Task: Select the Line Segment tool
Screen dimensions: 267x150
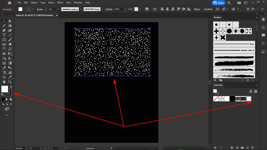Action: 10,35
